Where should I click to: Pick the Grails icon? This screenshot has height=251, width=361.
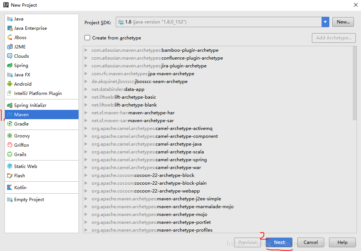click(x=10, y=154)
